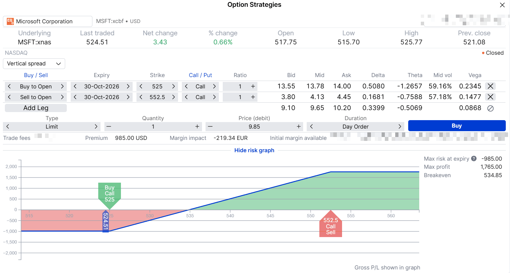Hide the risk graph
Viewport: 510px width, 273px height.
(x=254, y=150)
